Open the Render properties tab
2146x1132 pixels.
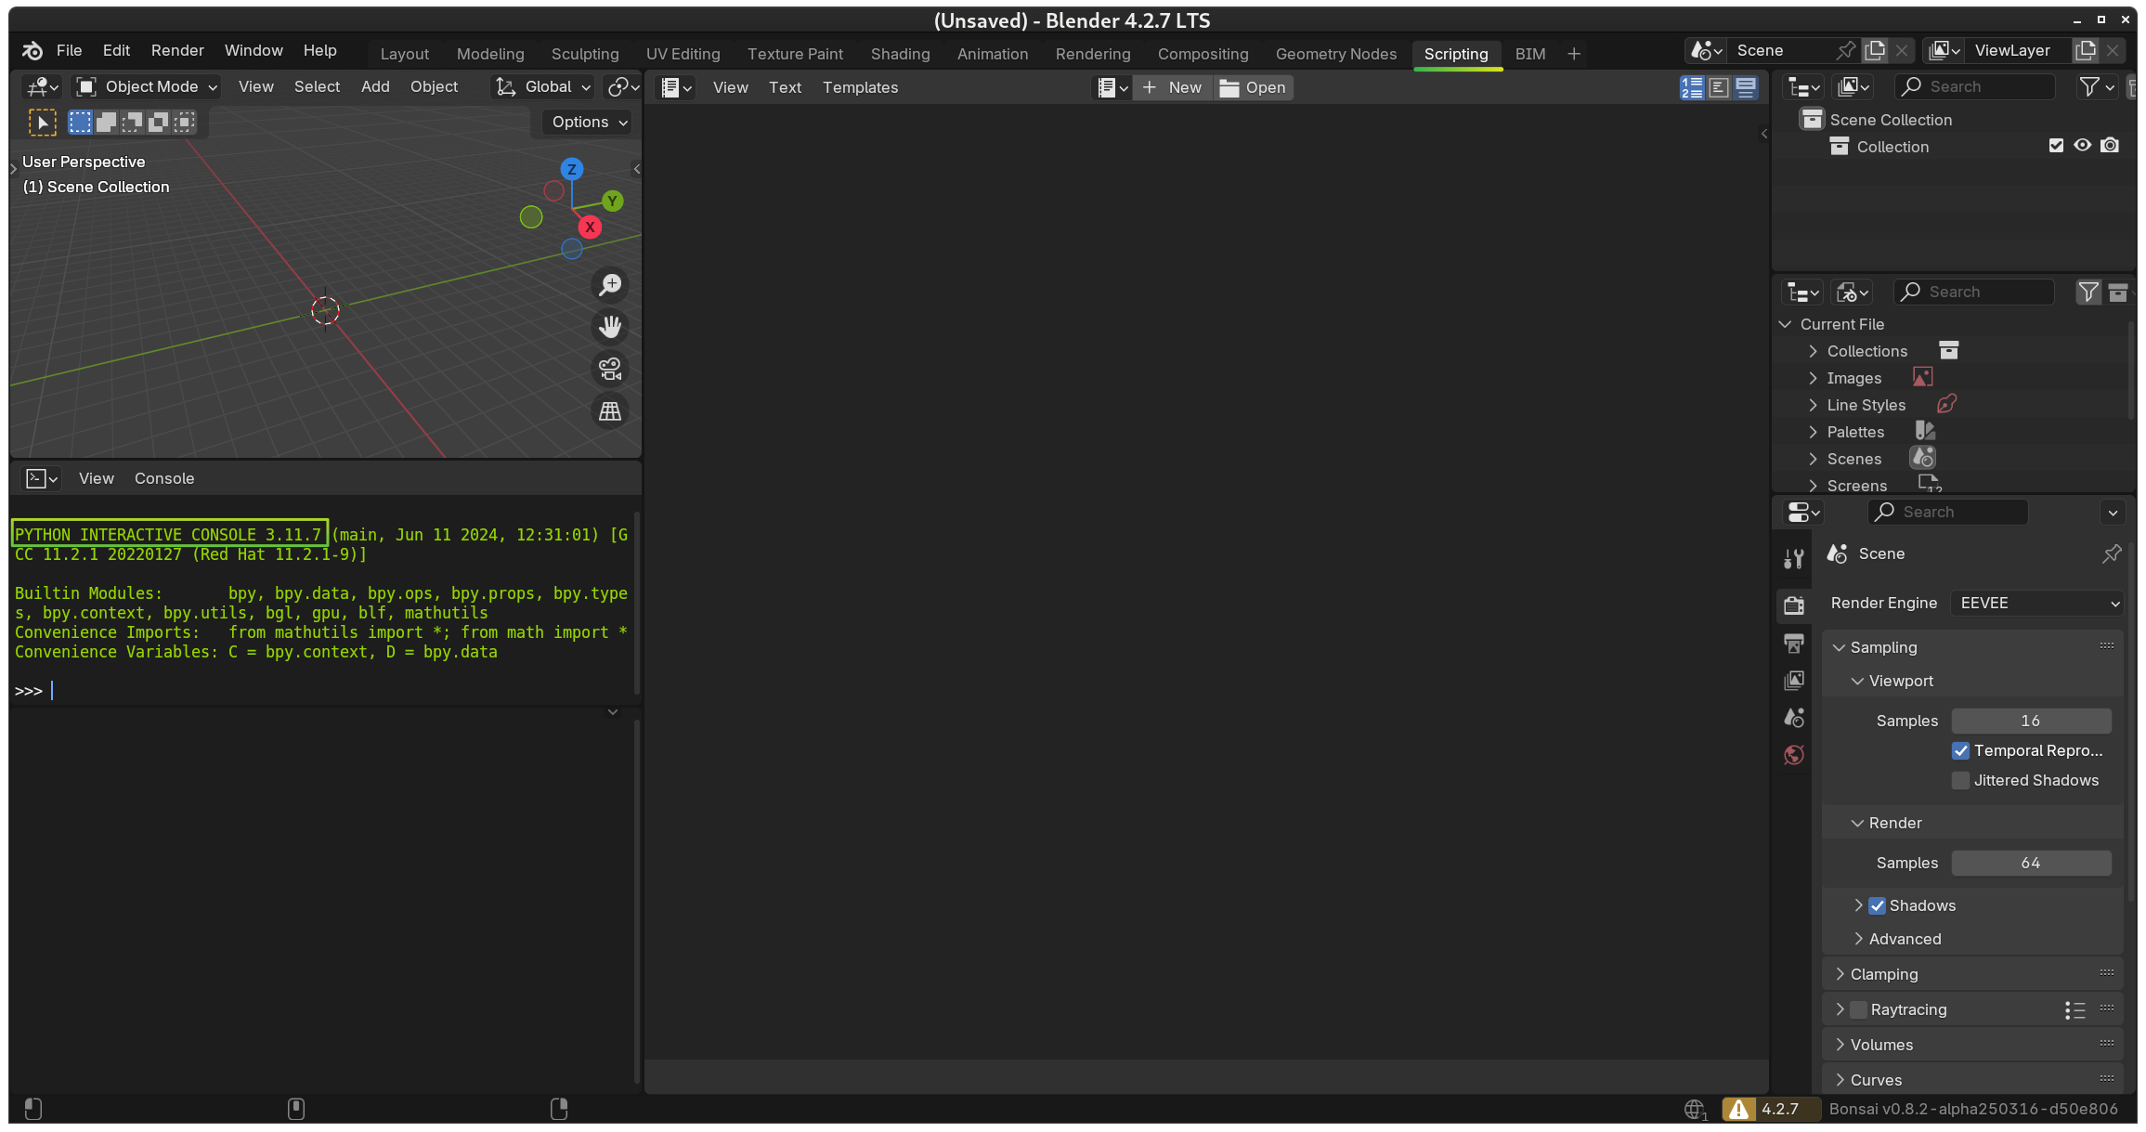coord(1794,605)
